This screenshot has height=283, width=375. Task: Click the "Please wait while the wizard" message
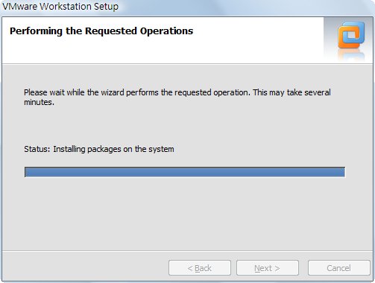coord(177,97)
